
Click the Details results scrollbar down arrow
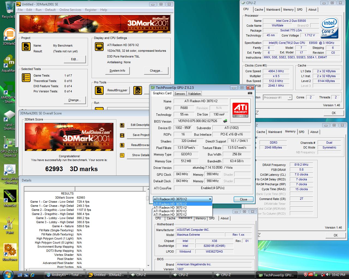click(x=148, y=265)
